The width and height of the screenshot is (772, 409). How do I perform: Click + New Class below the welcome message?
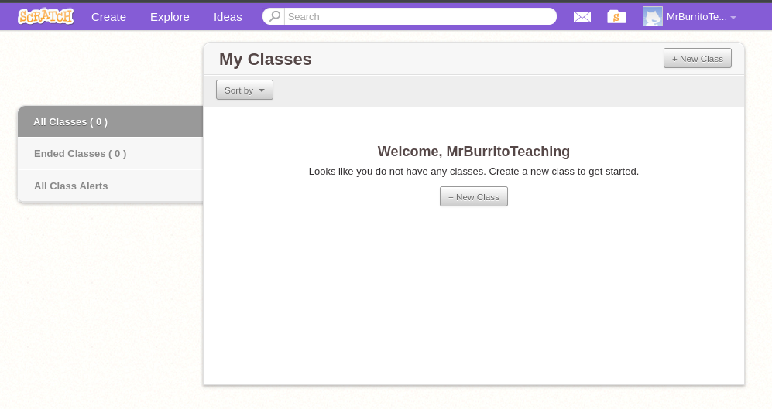tap(474, 196)
